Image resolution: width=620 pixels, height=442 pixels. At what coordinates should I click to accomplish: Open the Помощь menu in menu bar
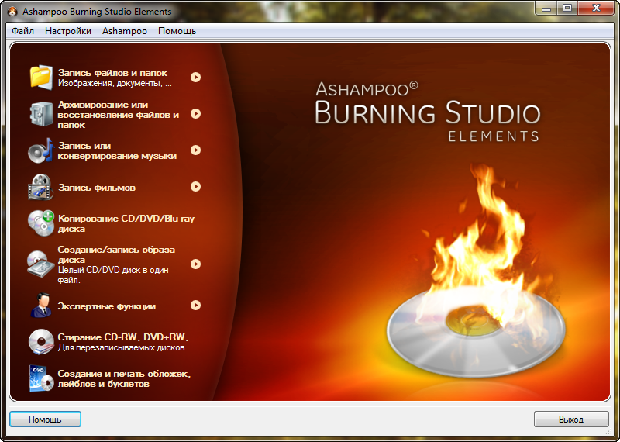tap(177, 31)
